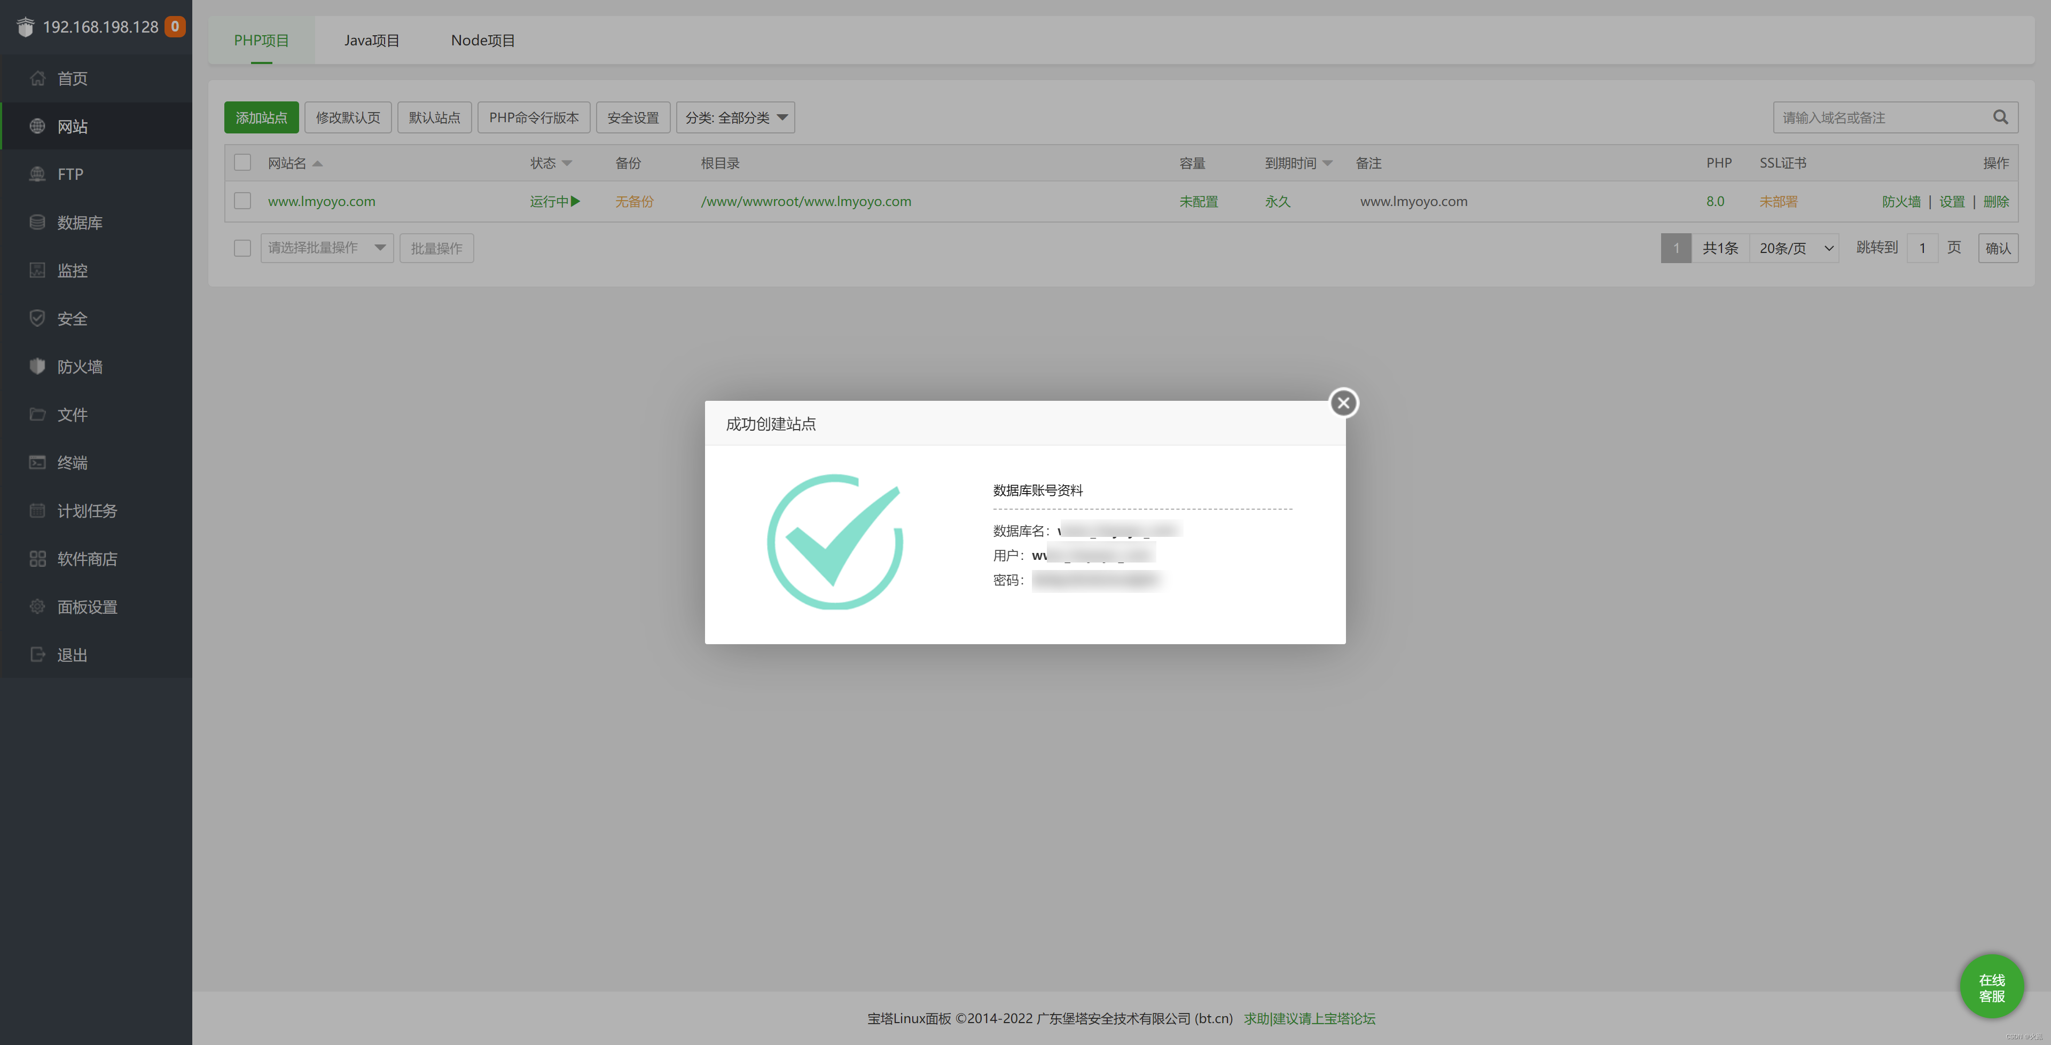Click the calendar icon beside 计划任务
This screenshot has height=1045, width=2051.
coord(37,510)
